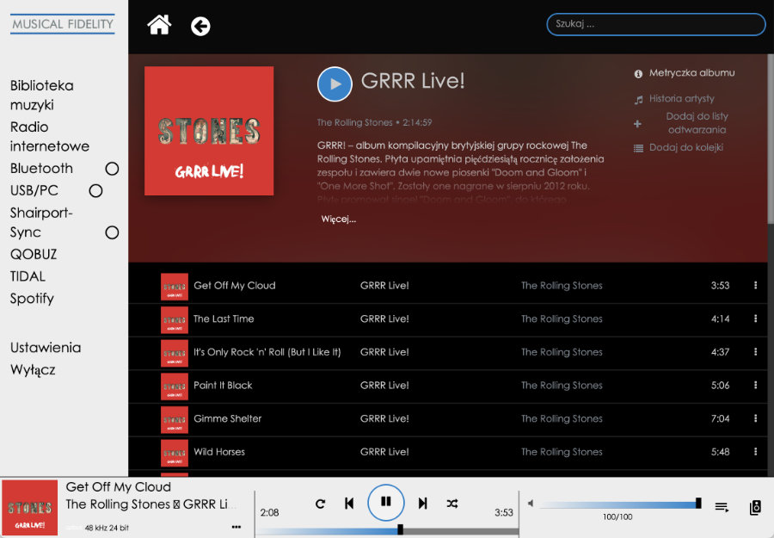Play the track titled The Last Time

point(224,318)
